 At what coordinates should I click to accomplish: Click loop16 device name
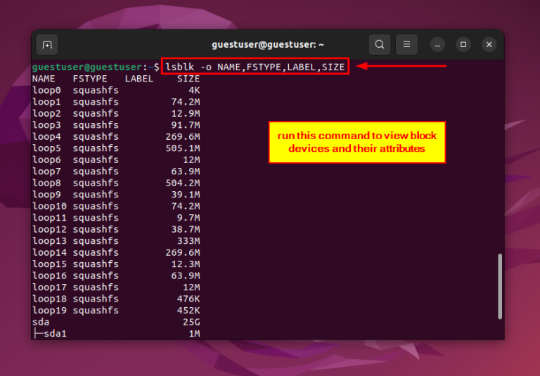pos(50,275)
